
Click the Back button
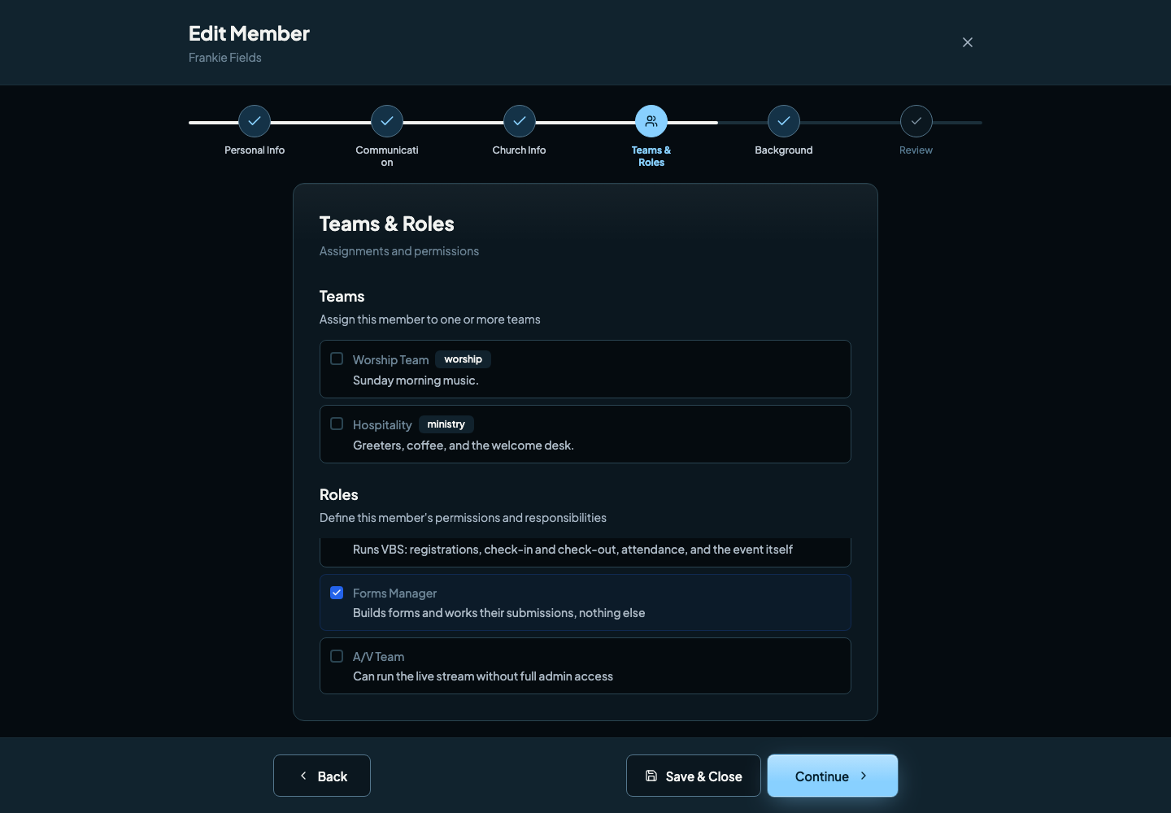coord(322,776)
